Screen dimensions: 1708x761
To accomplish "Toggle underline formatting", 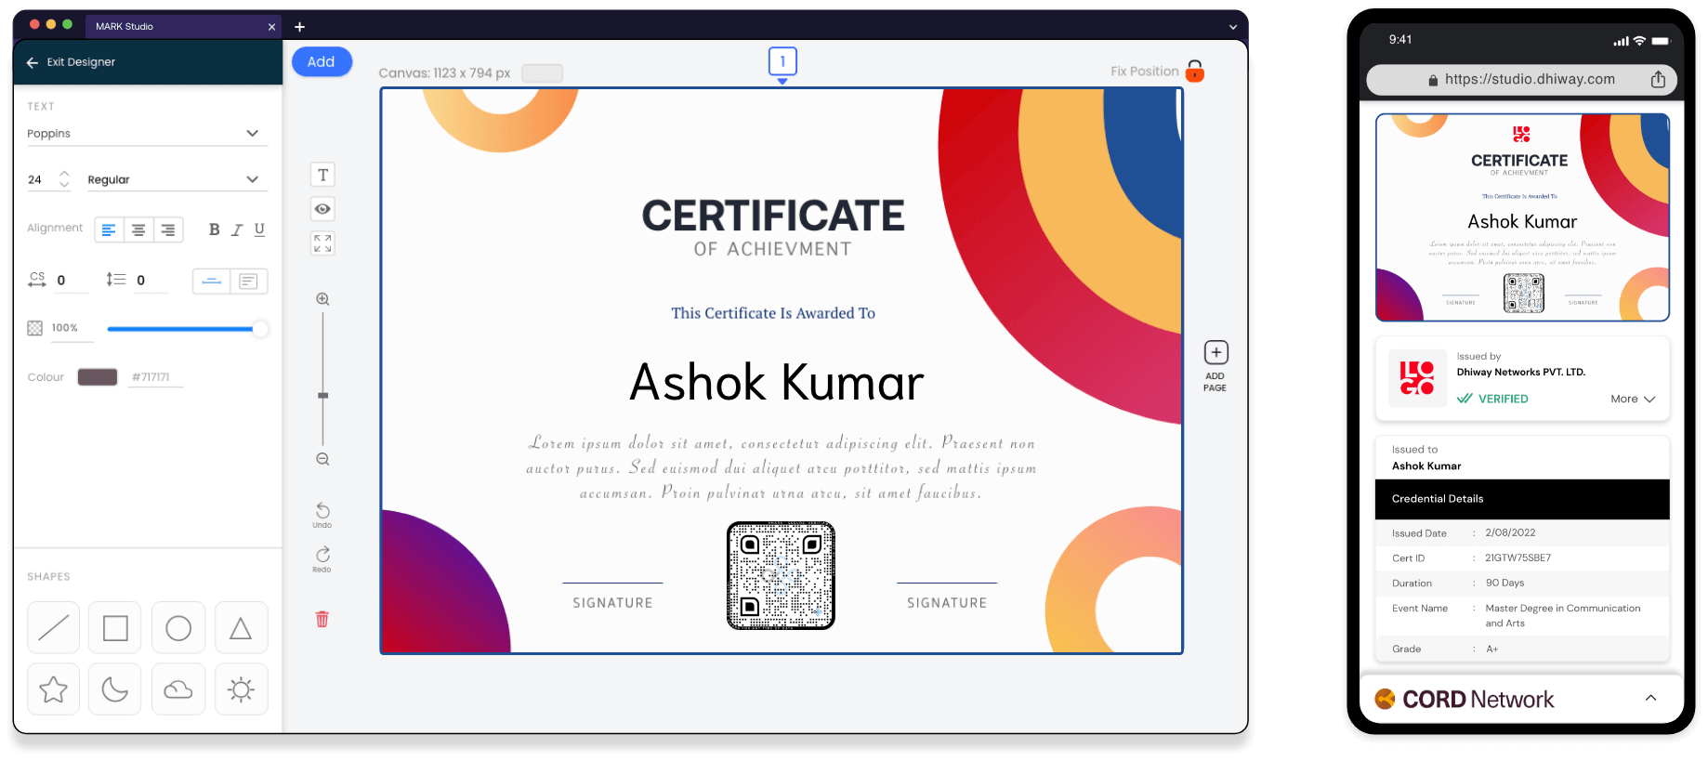I will (x=259, y=230).
